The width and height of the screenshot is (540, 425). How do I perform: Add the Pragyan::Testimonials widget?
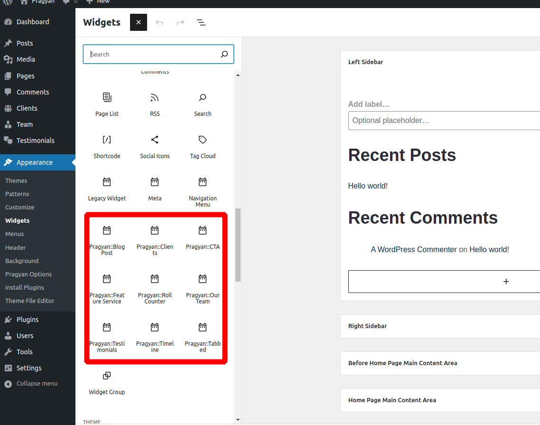click(x=107, y=338)
